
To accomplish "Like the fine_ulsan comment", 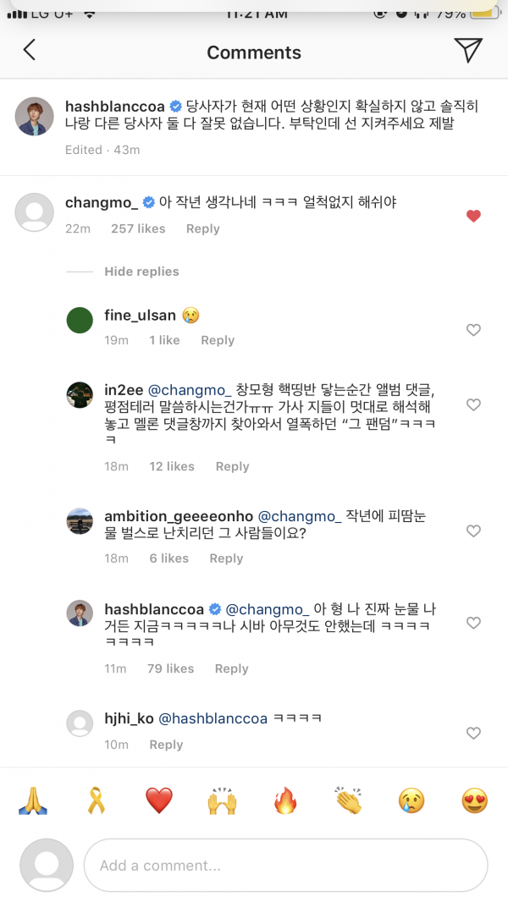I will pyautogui.click(x=474, y=330).
